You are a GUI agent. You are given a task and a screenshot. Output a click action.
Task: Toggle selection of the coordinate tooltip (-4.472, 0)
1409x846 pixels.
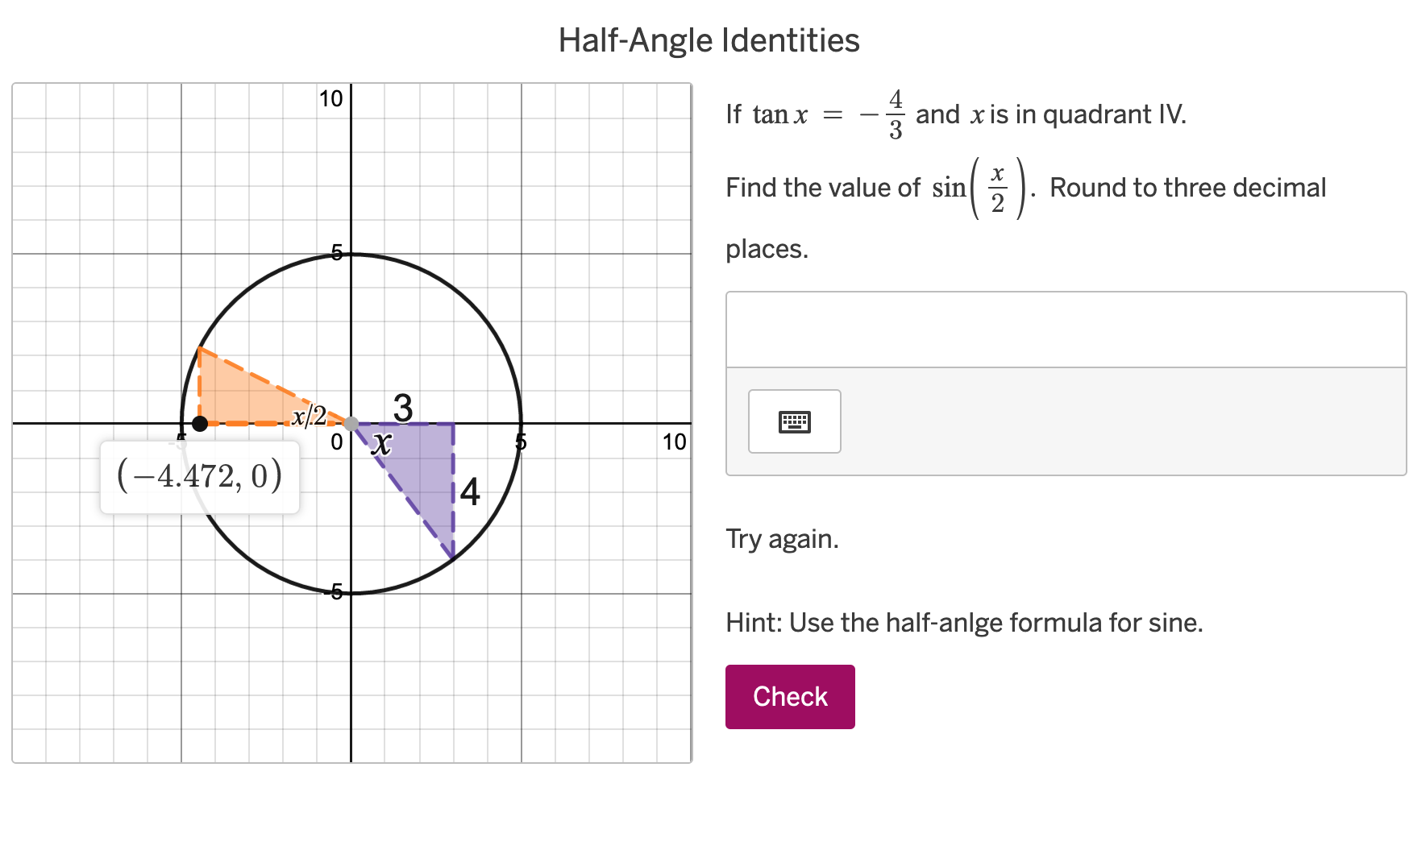198,475
